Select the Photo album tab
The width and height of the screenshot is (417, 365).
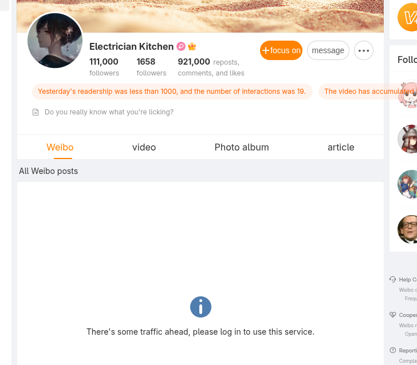point(242,147)
